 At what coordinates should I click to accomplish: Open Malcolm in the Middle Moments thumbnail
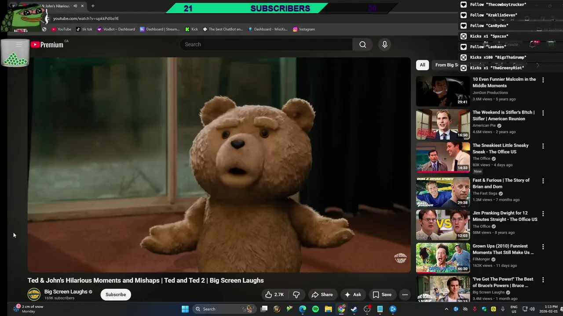pos(443,91)
